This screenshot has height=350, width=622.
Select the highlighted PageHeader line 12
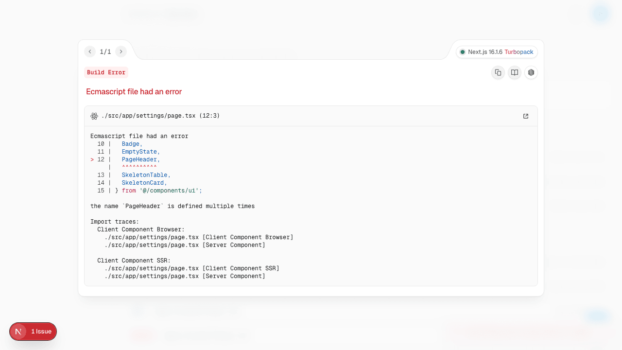[x=140, y=159]
